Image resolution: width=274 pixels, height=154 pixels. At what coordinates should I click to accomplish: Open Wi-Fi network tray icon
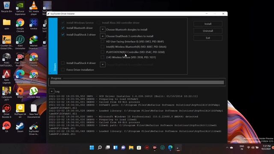pos(248,148)
